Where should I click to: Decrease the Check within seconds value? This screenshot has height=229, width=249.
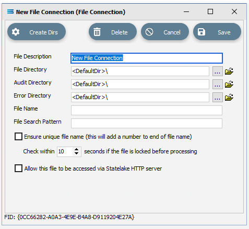76,153
